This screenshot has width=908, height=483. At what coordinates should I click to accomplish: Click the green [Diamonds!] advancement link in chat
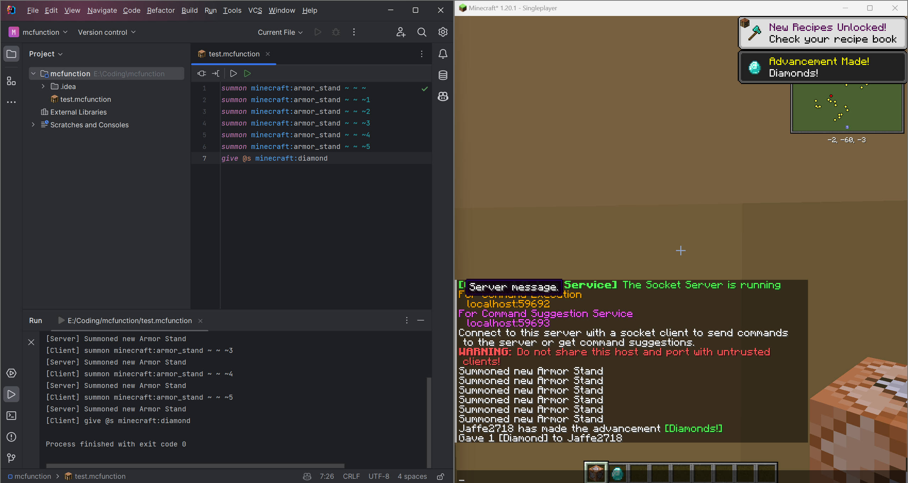coord(693,428)
